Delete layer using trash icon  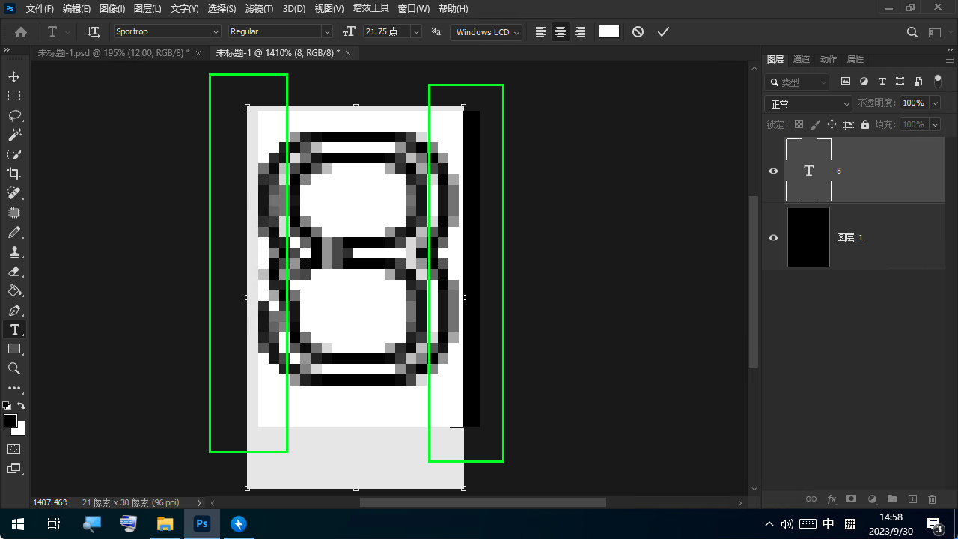click(x=932, y=499)
